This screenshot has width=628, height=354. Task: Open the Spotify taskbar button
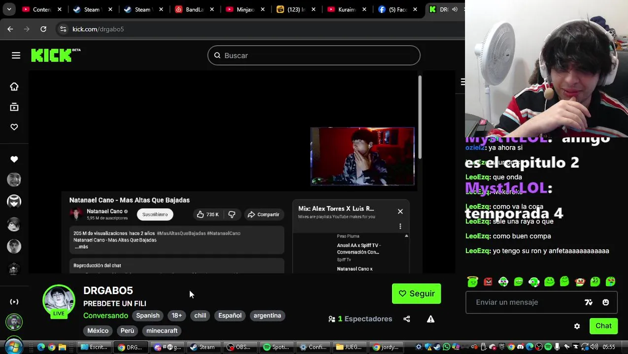[276, 347]
